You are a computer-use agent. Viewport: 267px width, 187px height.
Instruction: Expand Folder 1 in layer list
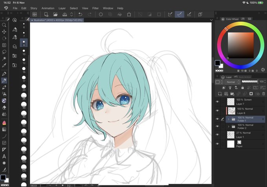click(229, 119)
